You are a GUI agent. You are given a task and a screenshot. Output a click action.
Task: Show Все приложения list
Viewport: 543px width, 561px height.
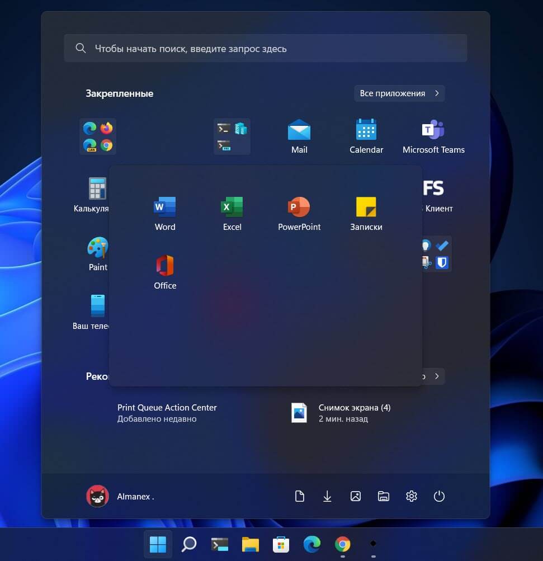(x=399, y=93)
